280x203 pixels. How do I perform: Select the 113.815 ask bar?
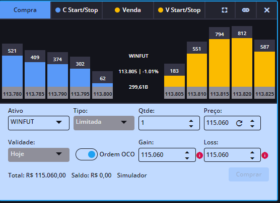click(x=220, y=63)
